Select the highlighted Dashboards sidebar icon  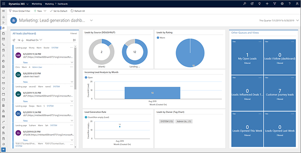coord(3,28)
